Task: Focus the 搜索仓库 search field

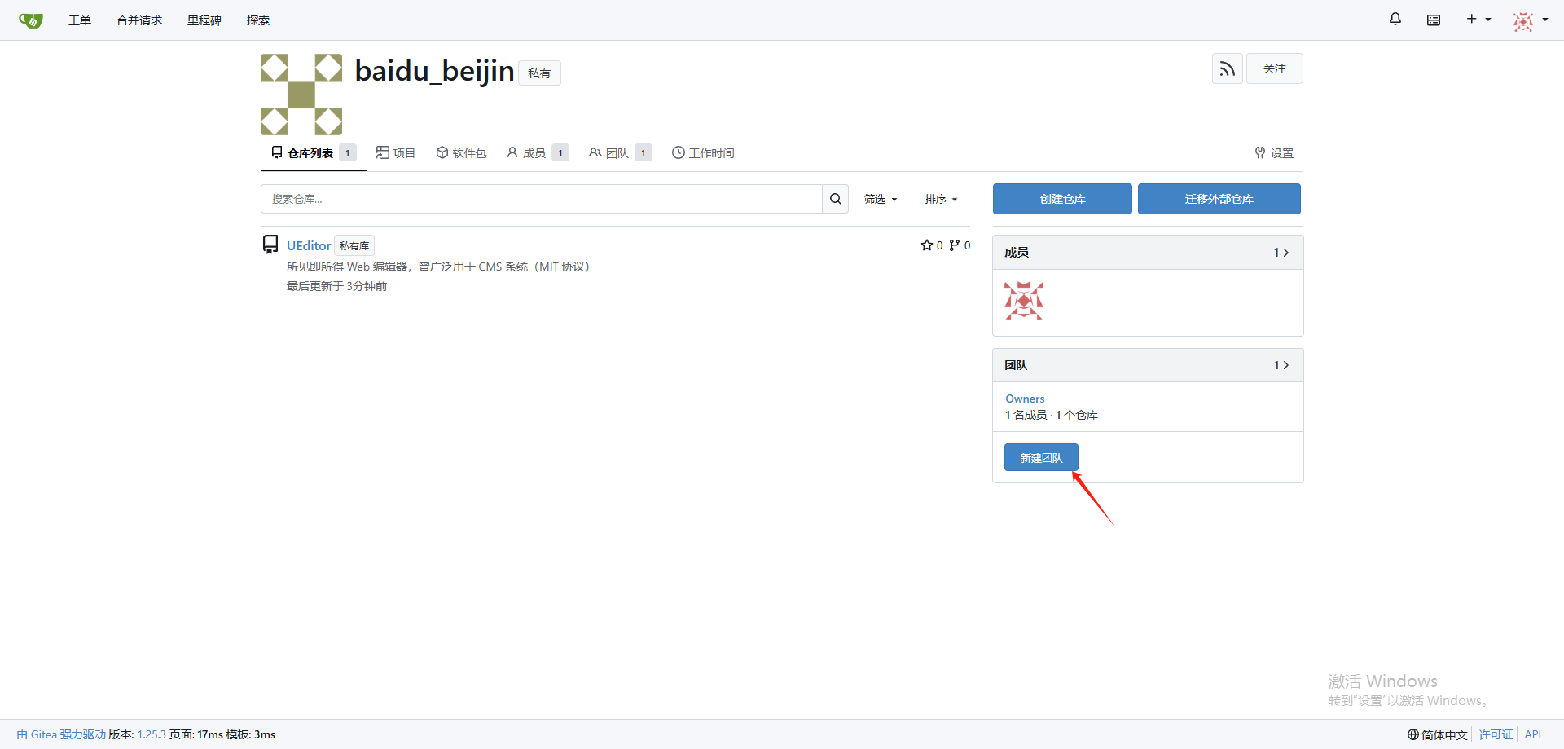Action: point(541,199)
